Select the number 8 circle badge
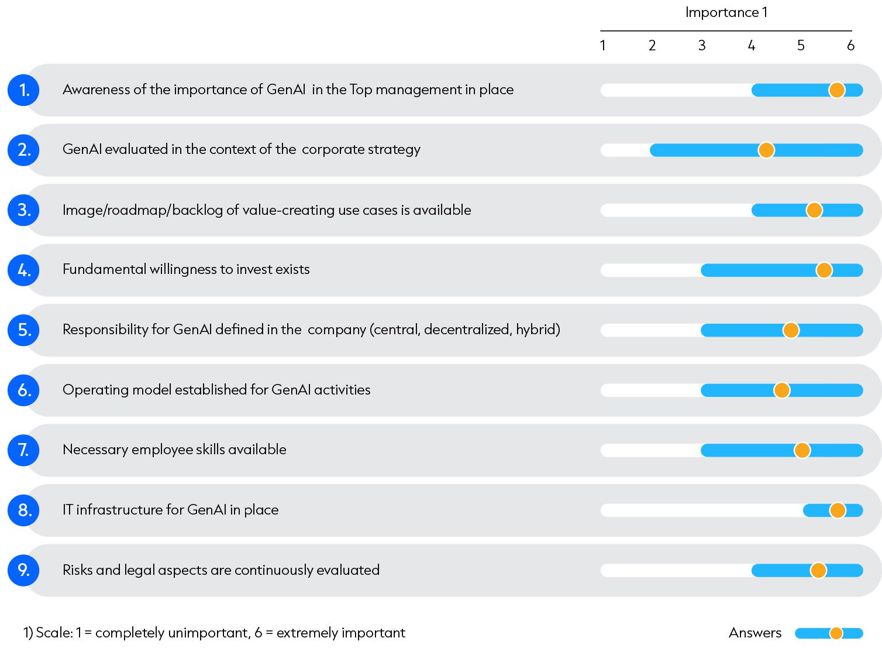Image resolution: width=882 pixels, height=648 pixels. (23, 510)
